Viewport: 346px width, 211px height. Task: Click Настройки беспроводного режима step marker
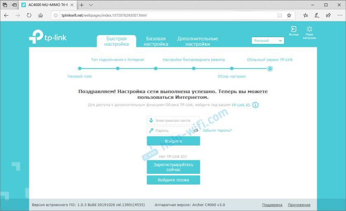pyautogui.click(x=194, y=68)
